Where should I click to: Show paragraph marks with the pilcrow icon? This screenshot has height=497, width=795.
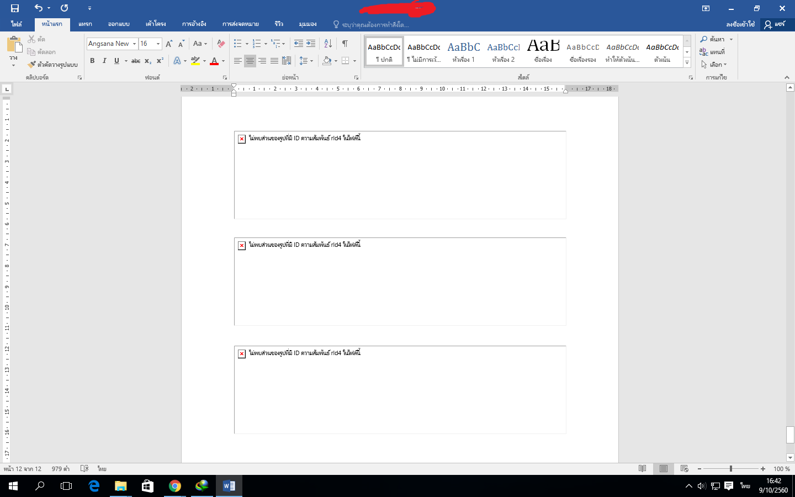click(345, 44)
